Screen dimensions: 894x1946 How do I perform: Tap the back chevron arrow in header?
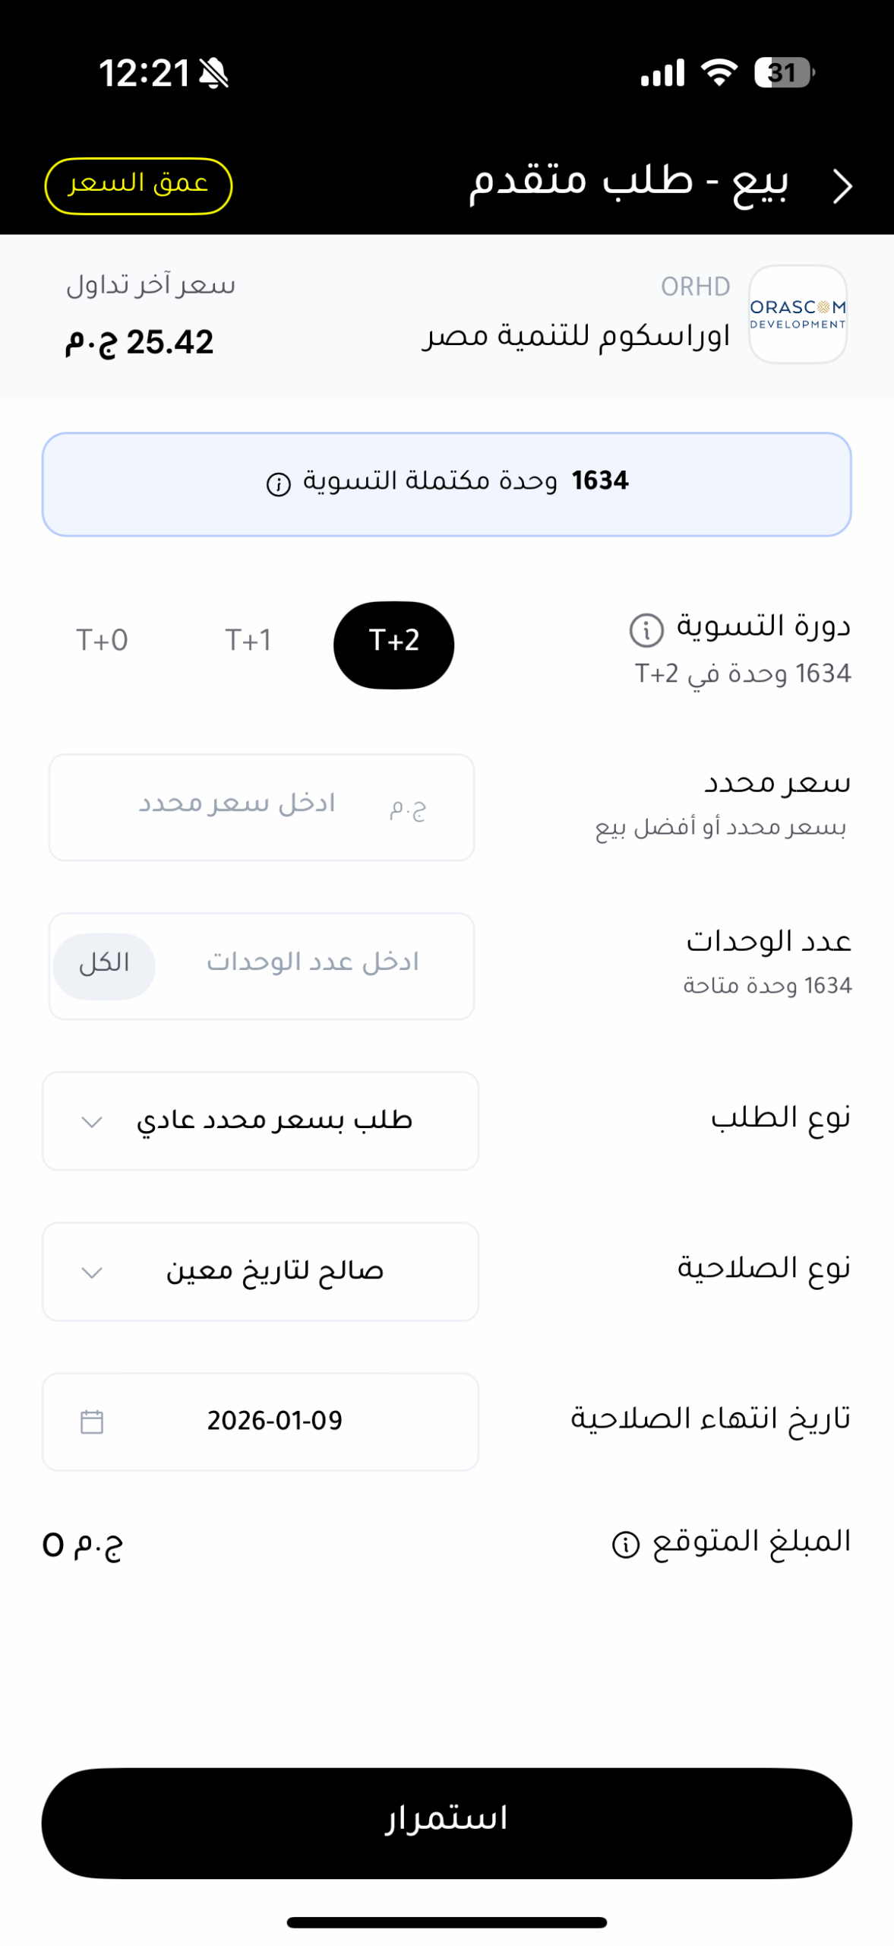[842, 186]
